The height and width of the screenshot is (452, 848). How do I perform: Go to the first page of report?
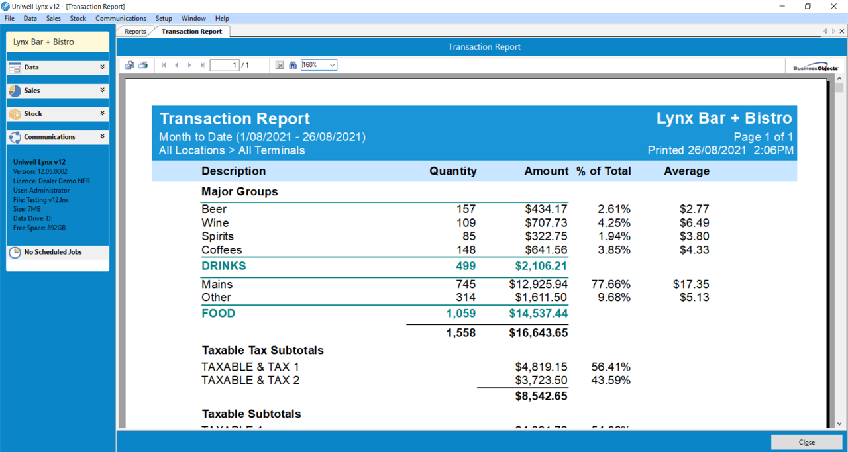[x=164, y=65]
